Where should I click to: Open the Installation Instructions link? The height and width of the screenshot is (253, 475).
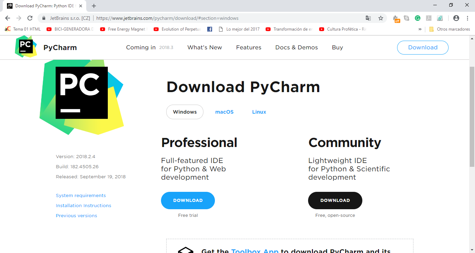coord(83,206)
